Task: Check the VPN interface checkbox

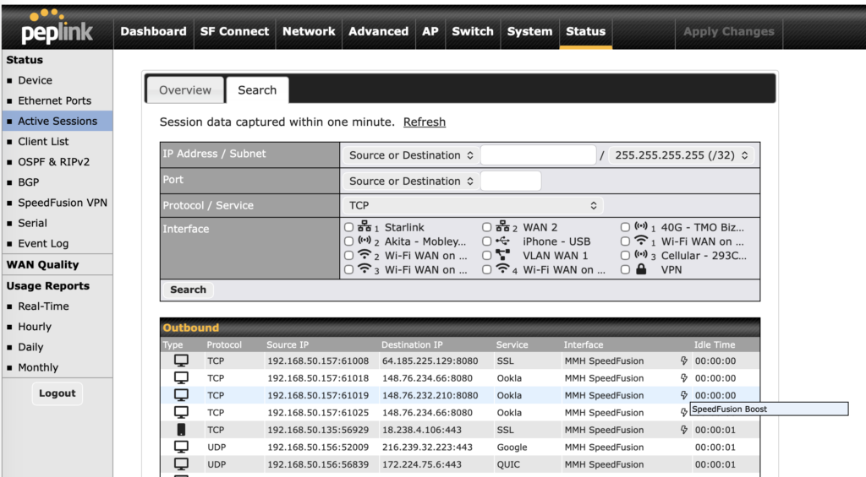Action: pyautogui.click(x=625, y=269)
